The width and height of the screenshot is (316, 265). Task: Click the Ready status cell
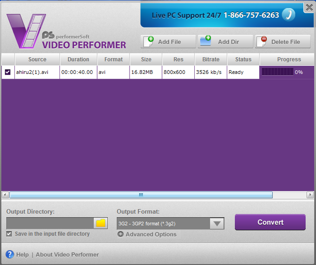tap(243, 72)
